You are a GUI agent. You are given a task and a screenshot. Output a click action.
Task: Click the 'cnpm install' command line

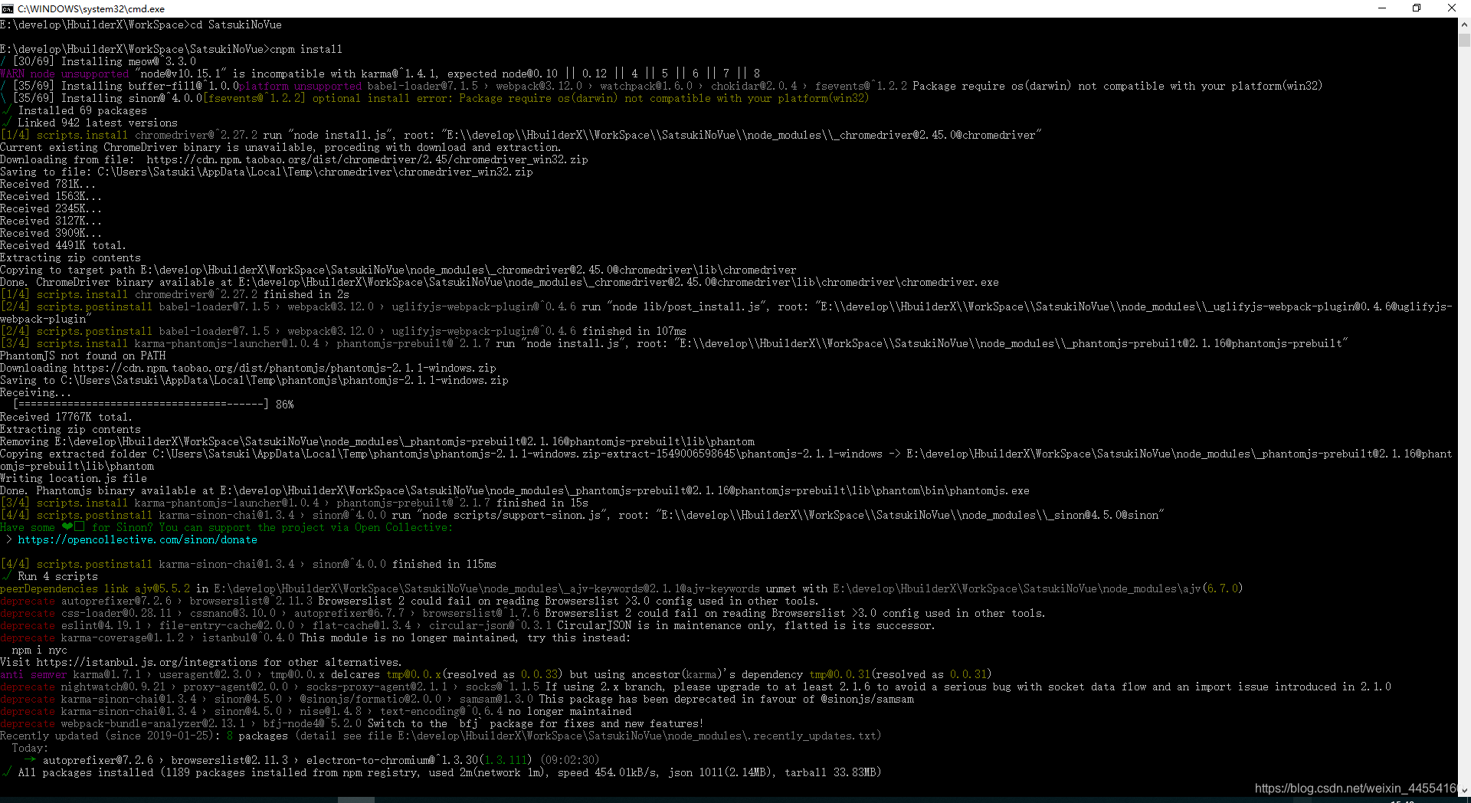[x=172, y=49]
